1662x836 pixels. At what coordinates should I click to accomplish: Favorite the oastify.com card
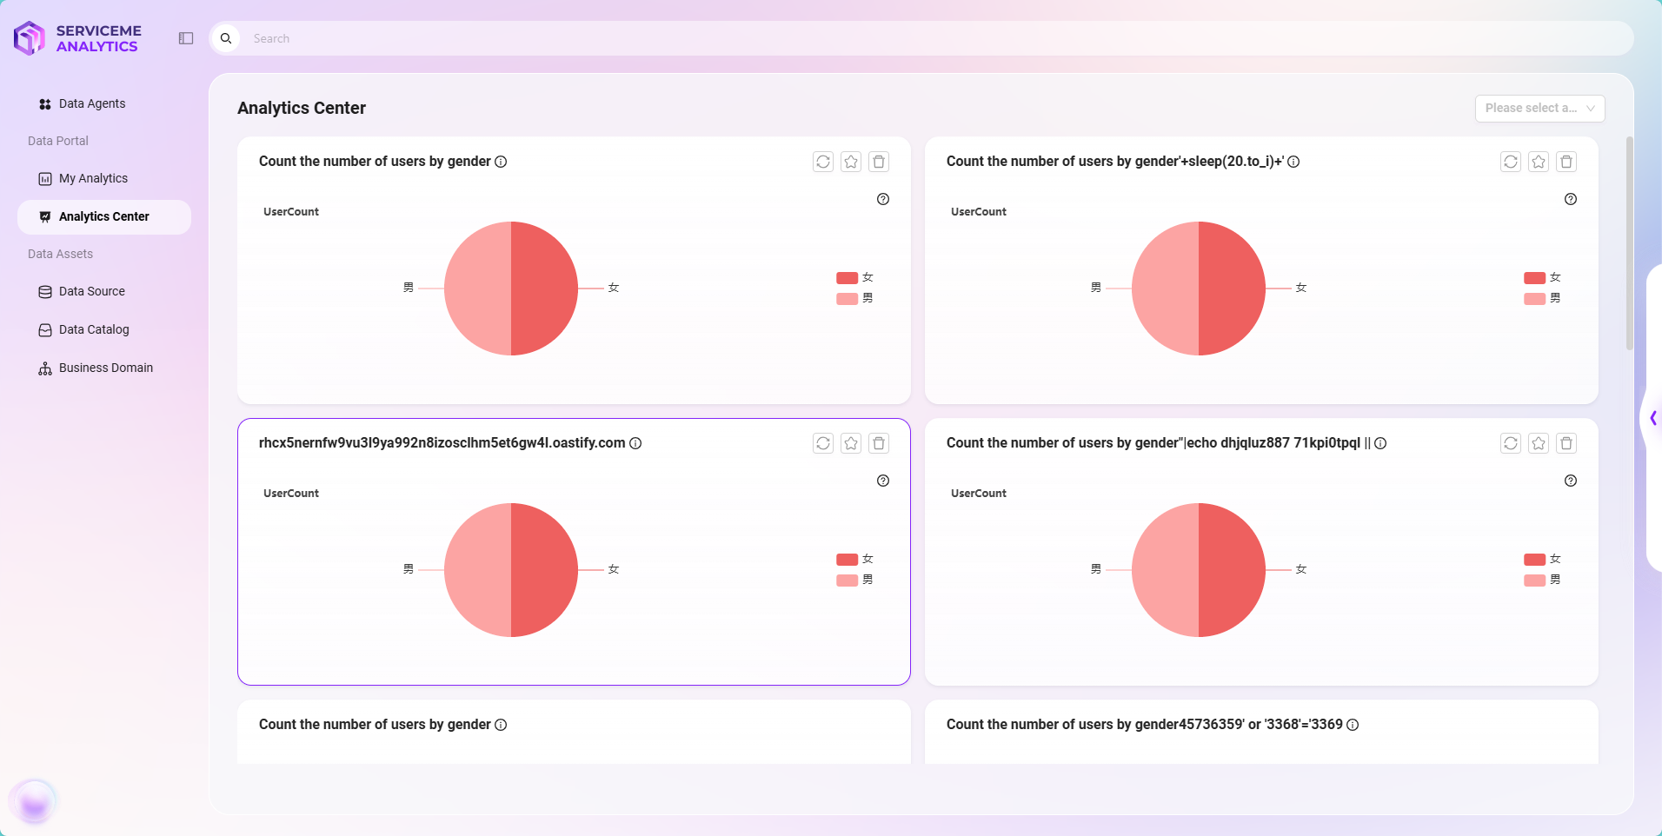pos(851,443)
